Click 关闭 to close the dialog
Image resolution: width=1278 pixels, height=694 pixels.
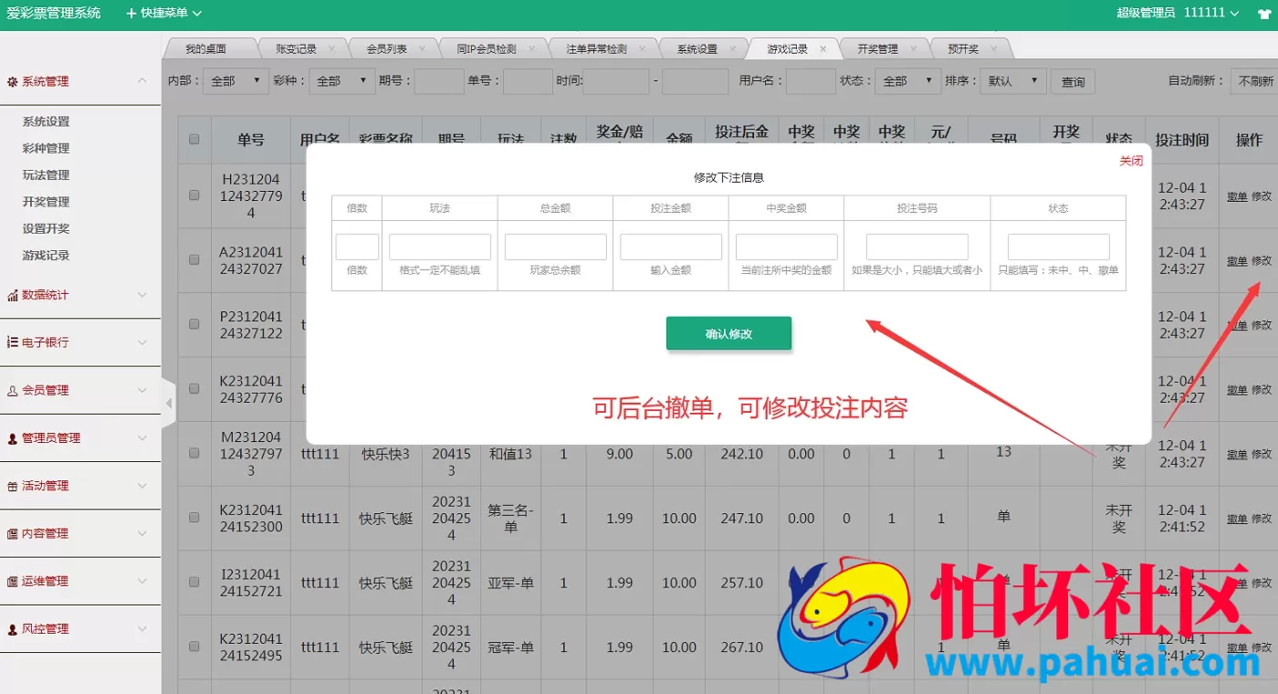pyautogui.click(x=1131, y=161)
